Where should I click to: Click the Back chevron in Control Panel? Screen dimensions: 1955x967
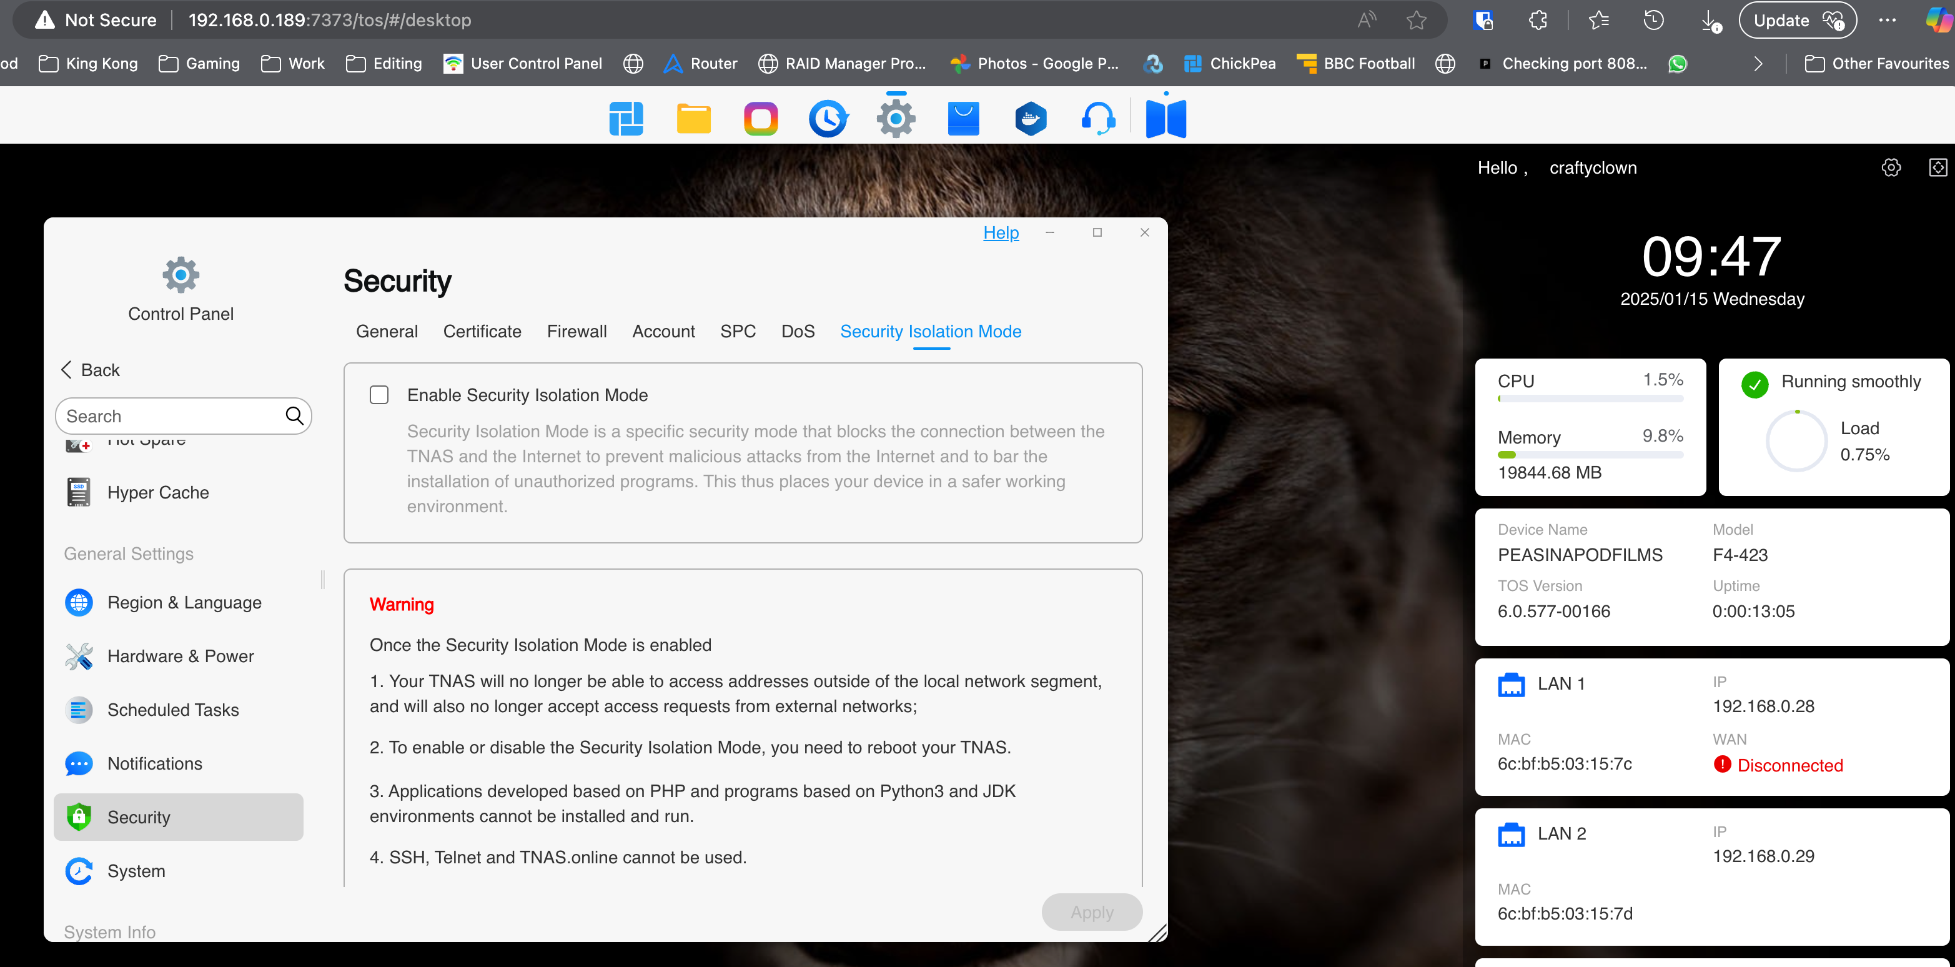pos(67,370)
